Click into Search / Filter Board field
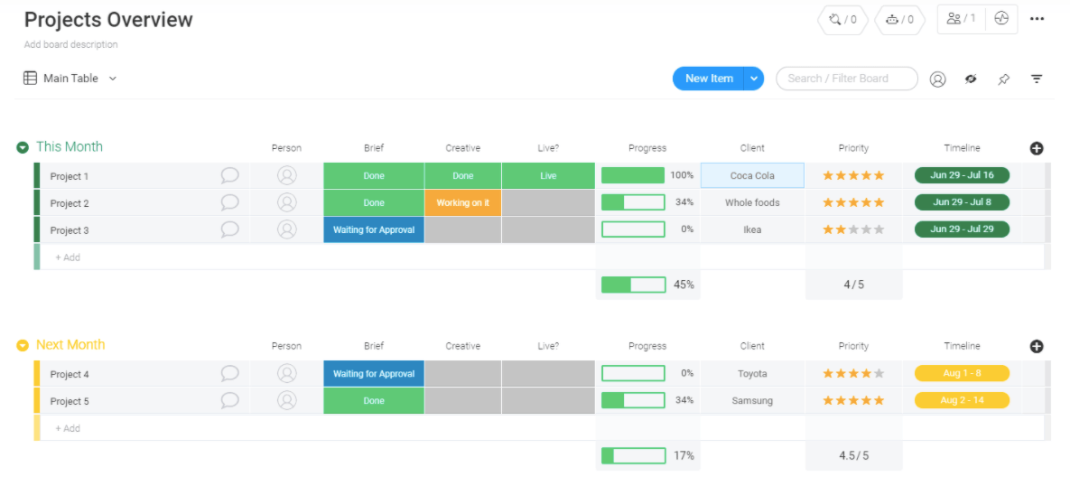This screenshot has height=486, width=1070. pos(847,79)
